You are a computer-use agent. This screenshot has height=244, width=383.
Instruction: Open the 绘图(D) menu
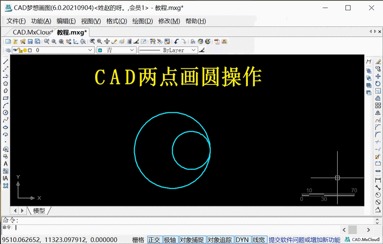point(142,21)
